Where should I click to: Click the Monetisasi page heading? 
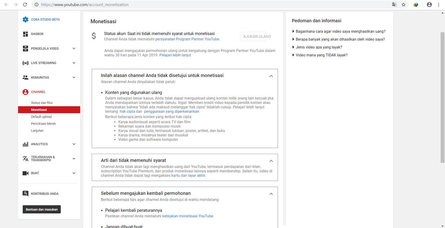click(x=103, y=22)
